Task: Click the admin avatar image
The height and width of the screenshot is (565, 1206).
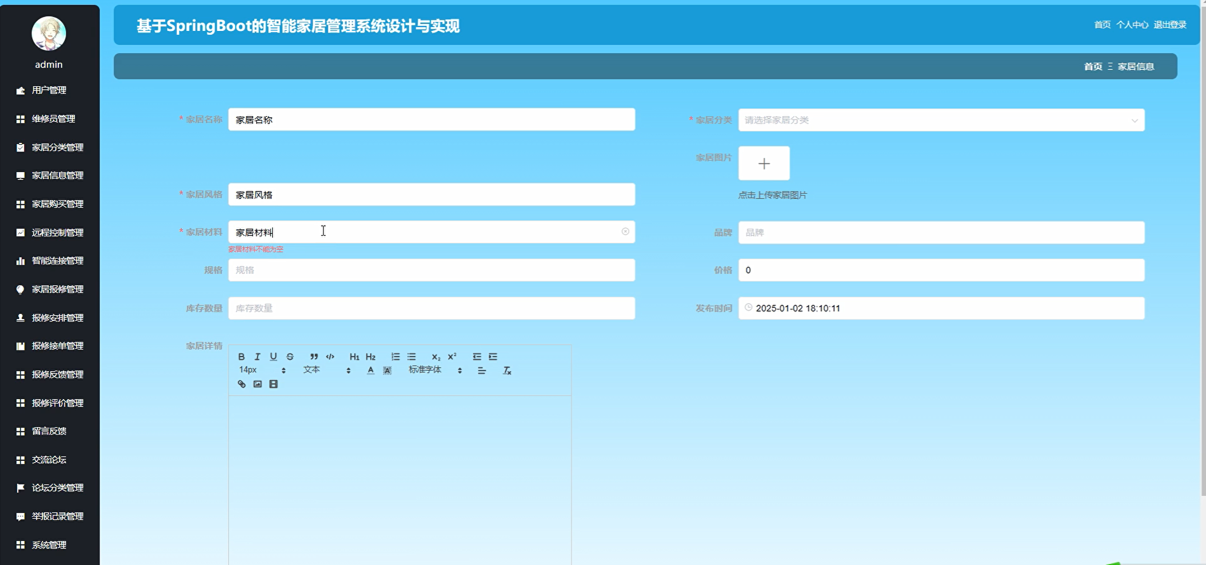Action: click(x=49, y=34)
